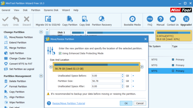Launch Copy Disk tool in toolbar
Screen dimensions: 193x108
85,21
